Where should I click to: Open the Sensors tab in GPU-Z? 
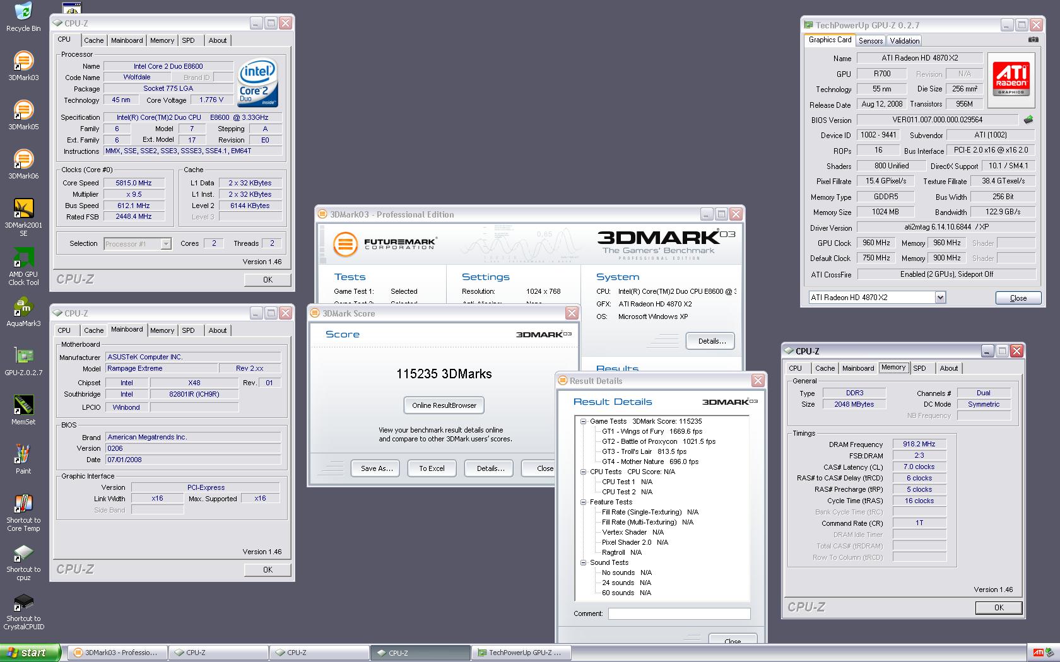coord(871,41)
